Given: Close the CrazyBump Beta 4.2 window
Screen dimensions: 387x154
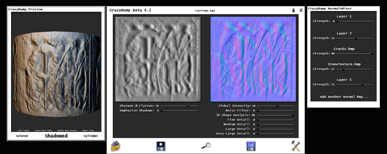Looking at the screenshot, I should (301, 10).
